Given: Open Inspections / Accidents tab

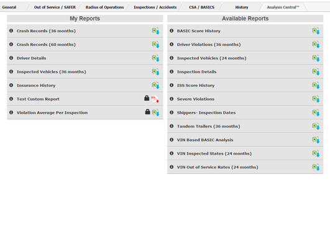Looking at the screenshot, I should [x=155, y=7].
